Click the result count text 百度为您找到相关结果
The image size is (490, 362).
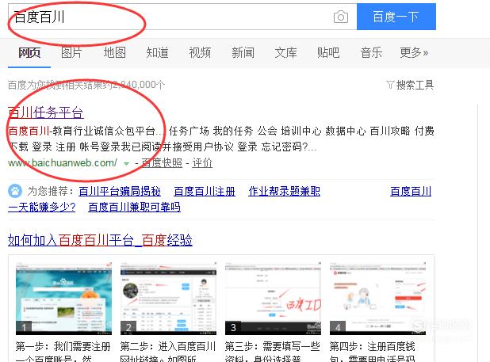point(86,85)
